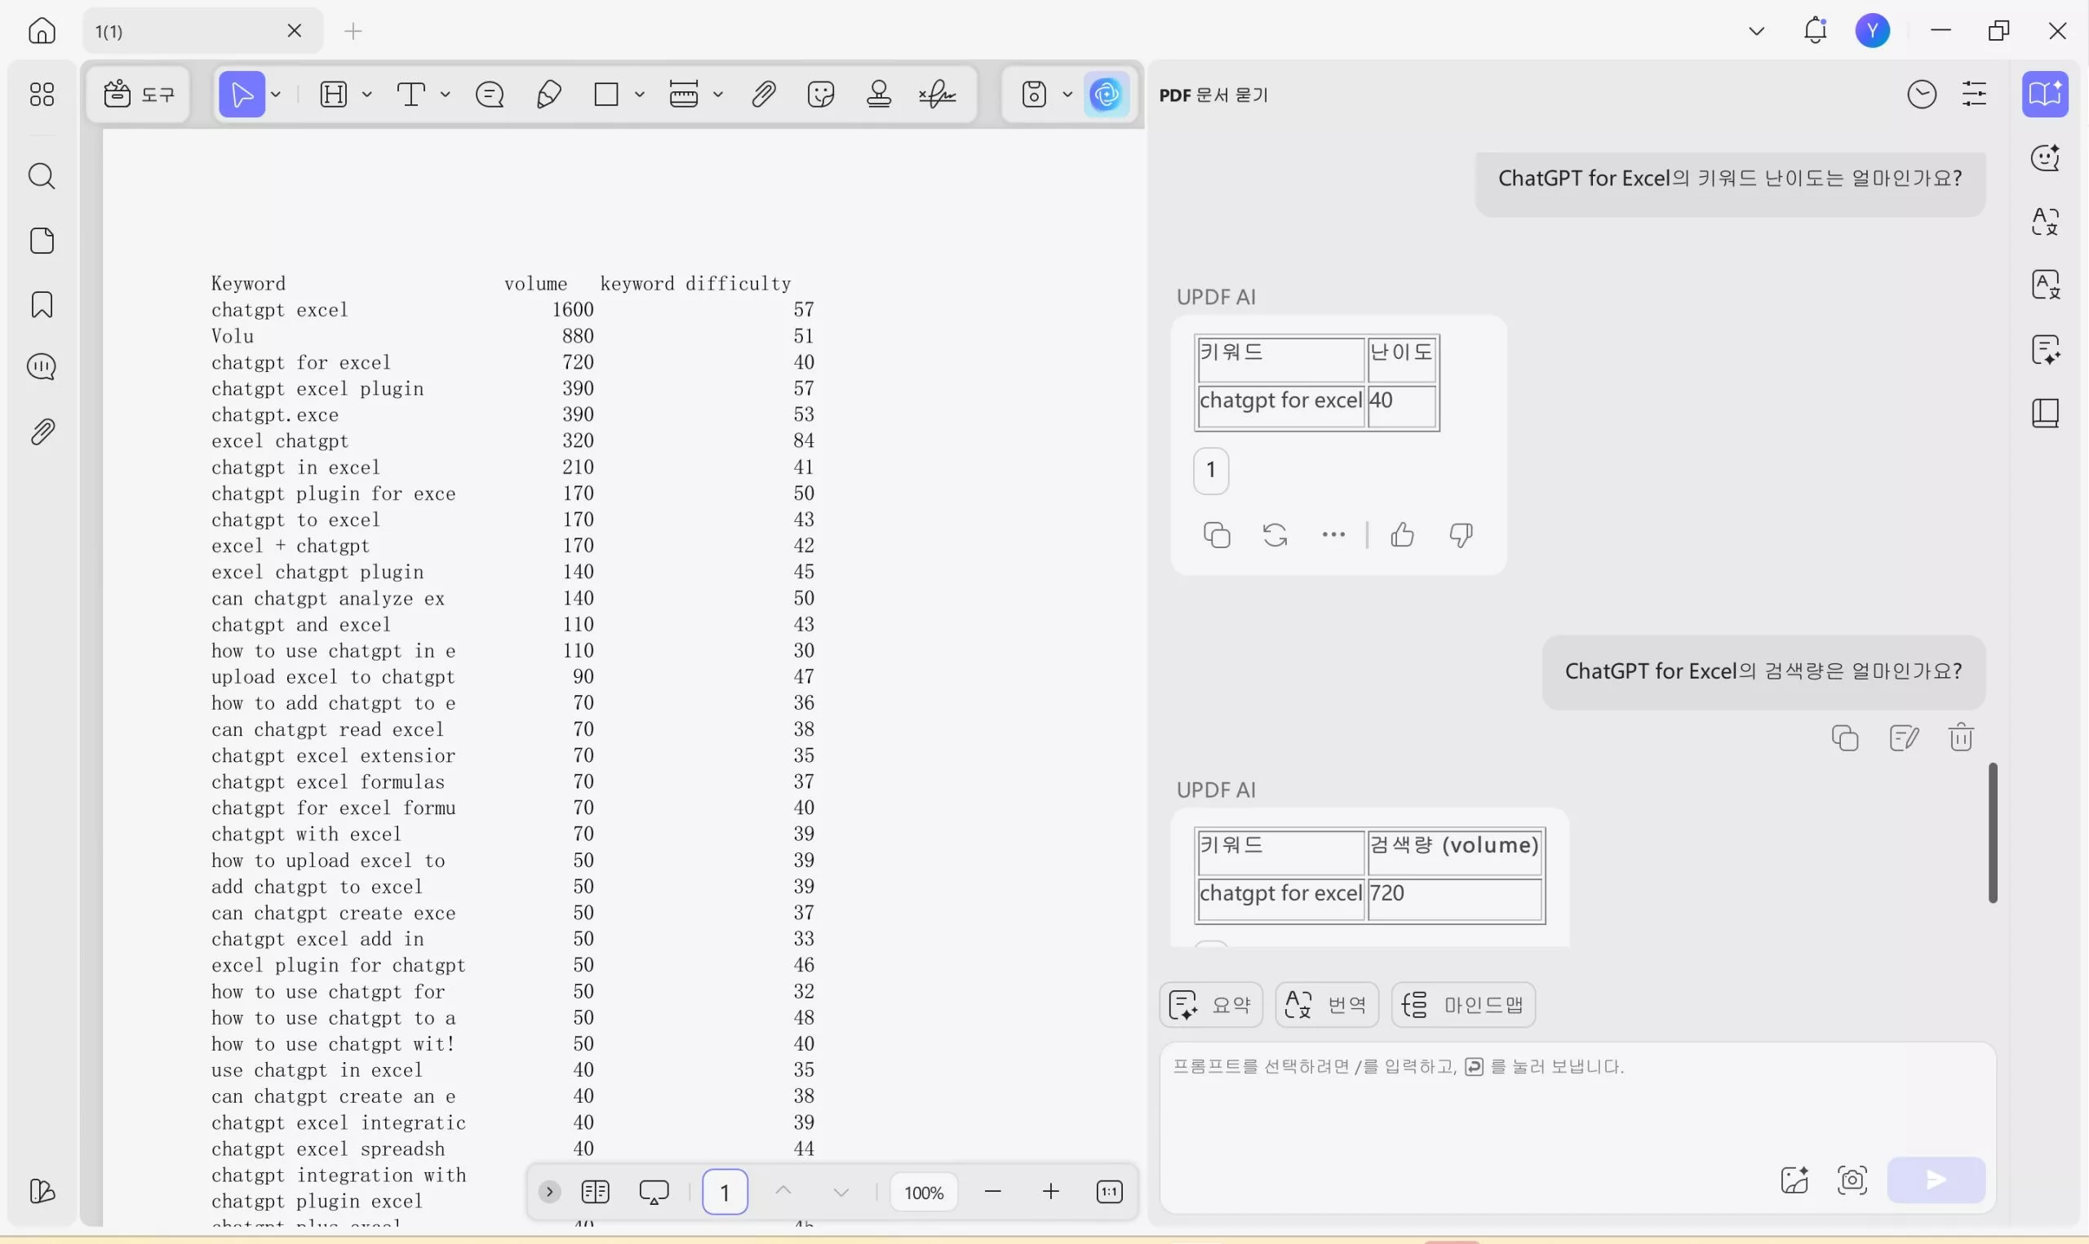
Task: Send the AI prompt message
Action: click(1936, 1180)
